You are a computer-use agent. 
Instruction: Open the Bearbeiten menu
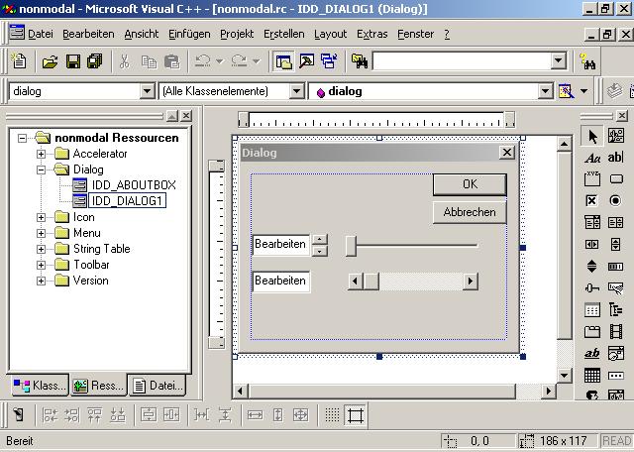coord(88,34)
